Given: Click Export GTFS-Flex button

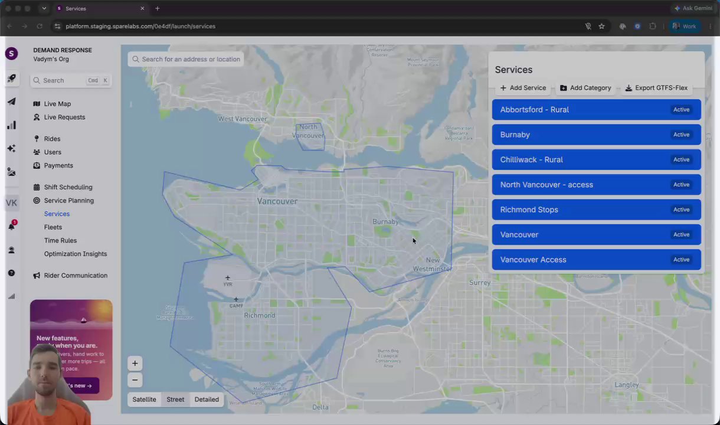Looking at the screenshot, I should [x=656, y=88].
